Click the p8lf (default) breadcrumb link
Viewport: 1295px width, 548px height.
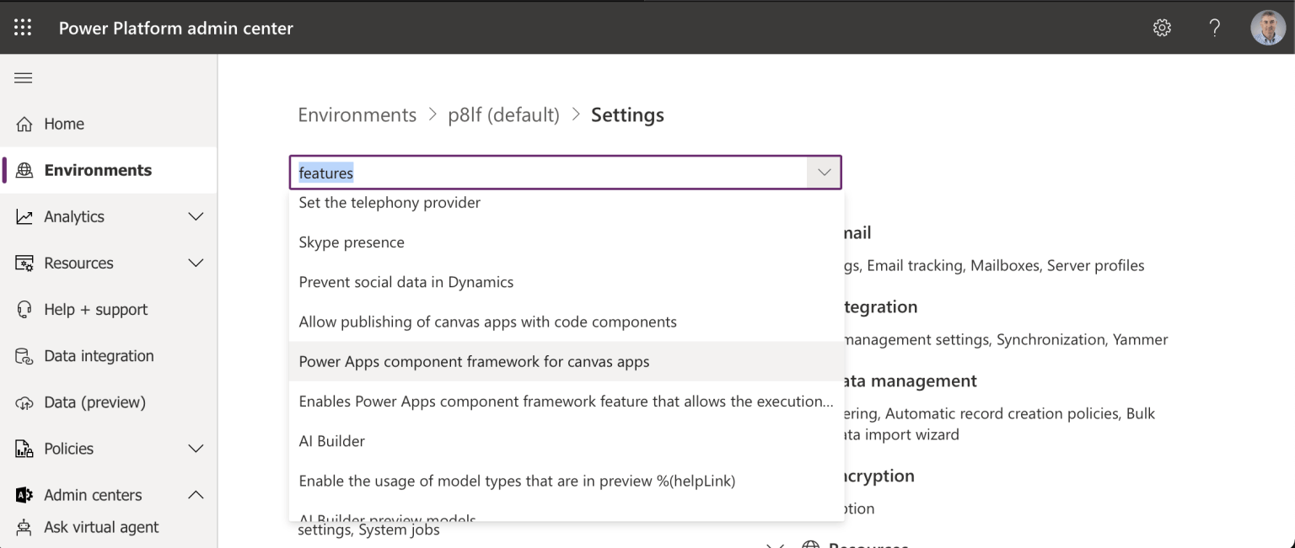tap(503, 115)
